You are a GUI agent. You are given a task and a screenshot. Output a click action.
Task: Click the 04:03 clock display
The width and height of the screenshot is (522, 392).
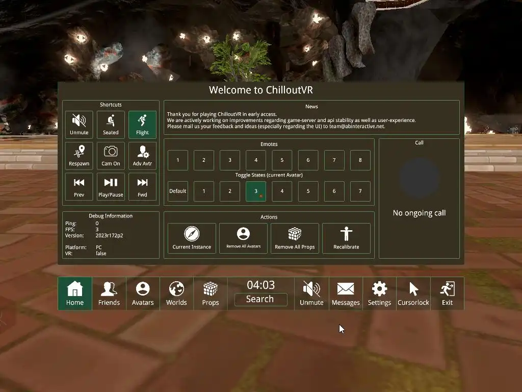pos(260,285)
